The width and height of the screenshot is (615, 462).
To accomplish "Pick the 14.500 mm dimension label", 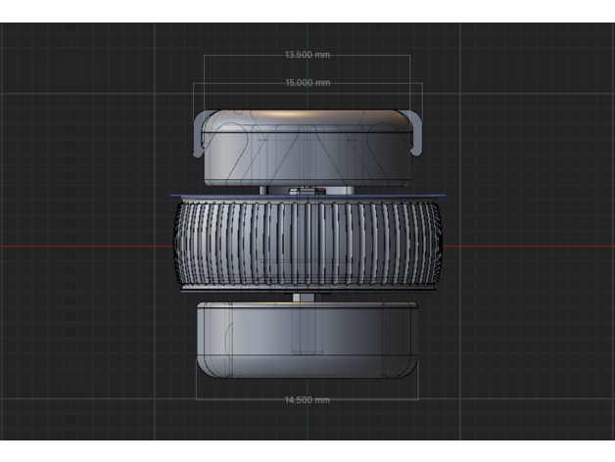I will coord(307,400).
